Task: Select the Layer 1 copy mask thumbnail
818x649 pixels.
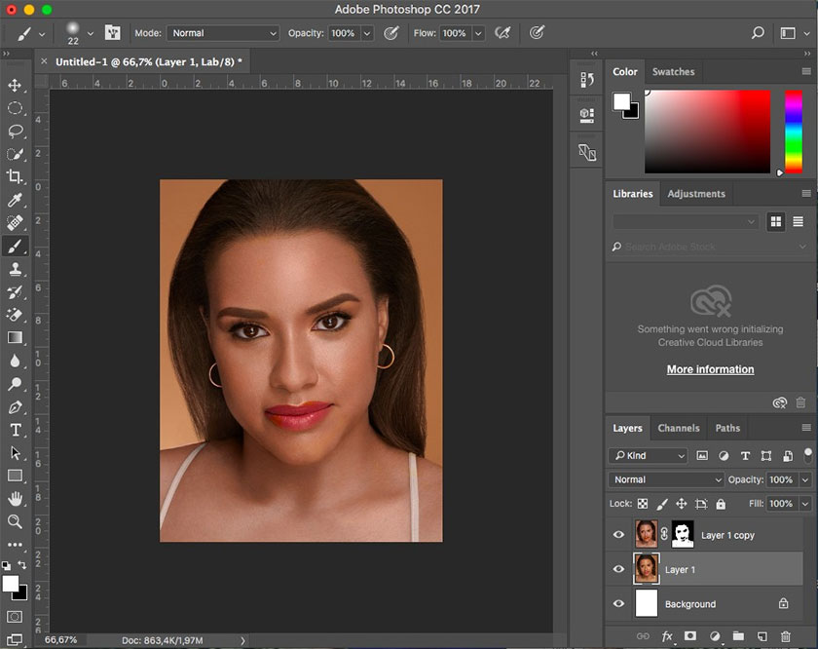Action: (683, 534)
